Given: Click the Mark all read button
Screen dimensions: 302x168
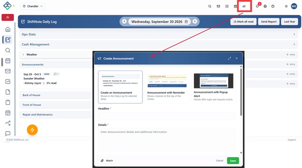Looking at the screenshot, I should tap(243, 22).
